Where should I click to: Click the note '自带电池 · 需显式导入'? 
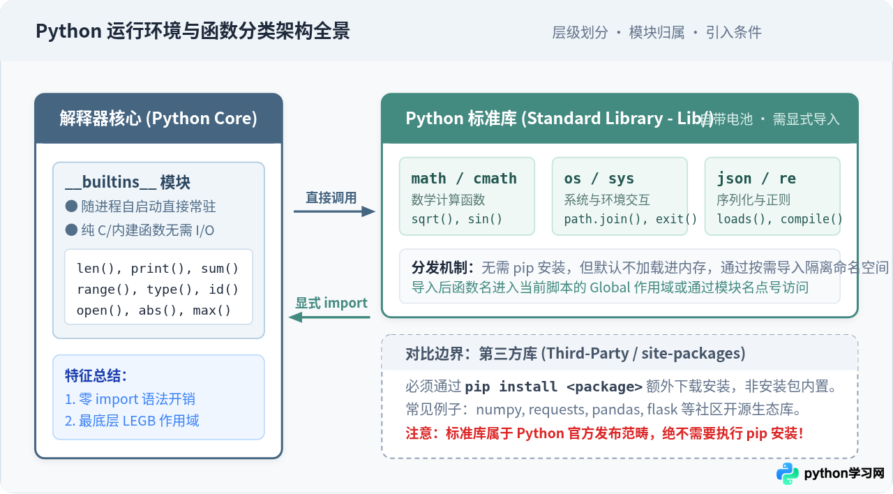(x=770, y=119)
